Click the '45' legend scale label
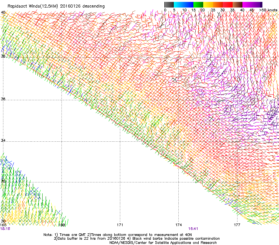The height and width of the screenshot is (245, 279). click(x=251, y=10)
